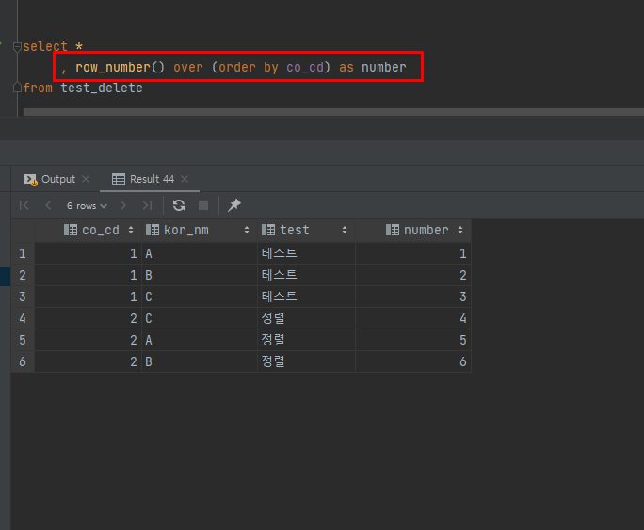Click the test column icon
This screenshot has width=644, height=530.
268,230
